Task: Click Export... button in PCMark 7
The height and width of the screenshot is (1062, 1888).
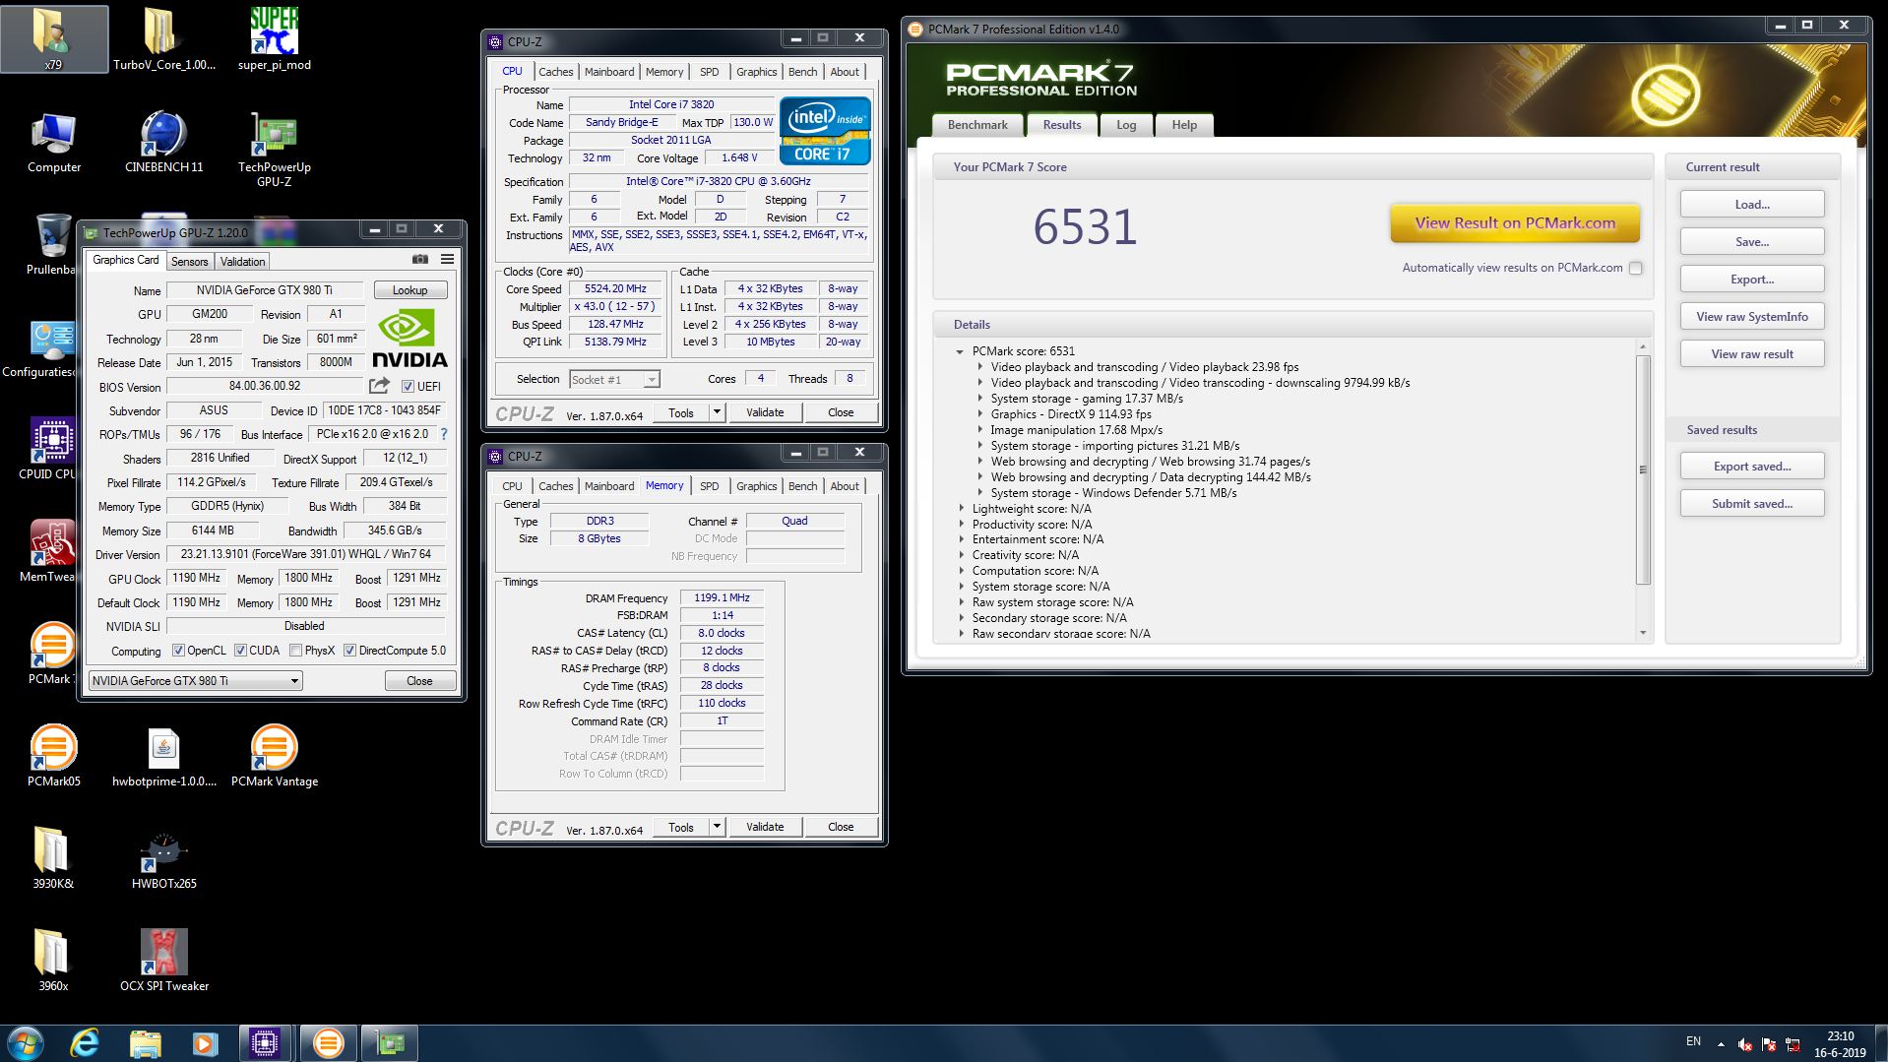Action: [x=1752, y=280]
